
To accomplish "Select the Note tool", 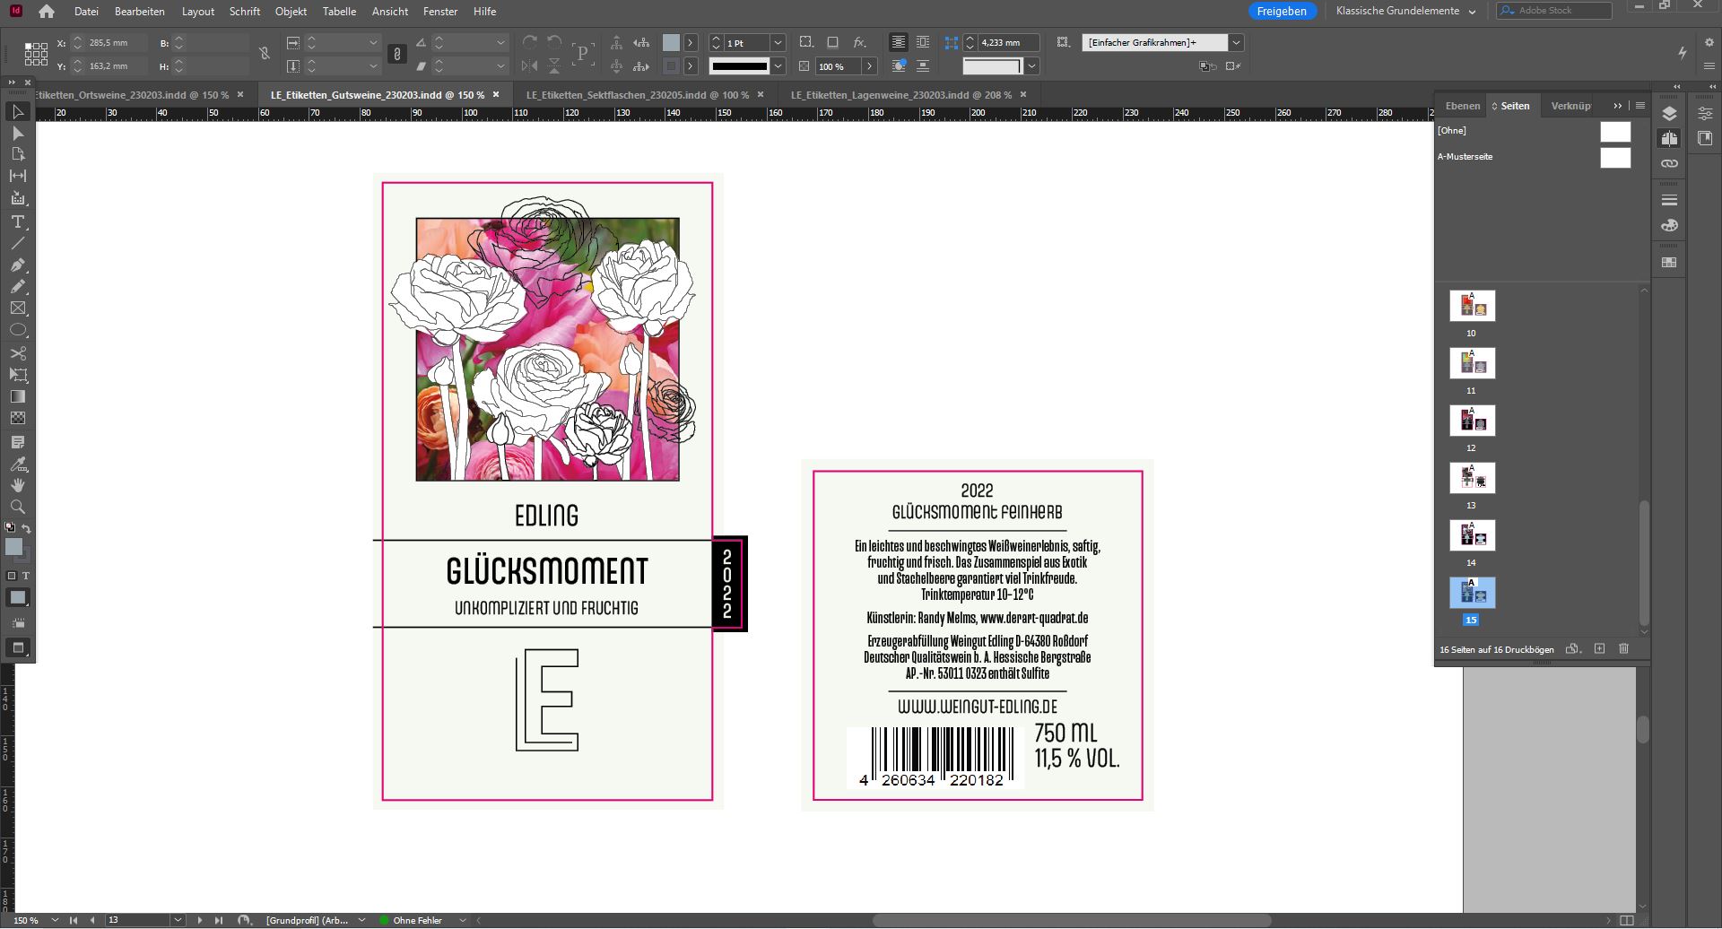I will point(17,442).
